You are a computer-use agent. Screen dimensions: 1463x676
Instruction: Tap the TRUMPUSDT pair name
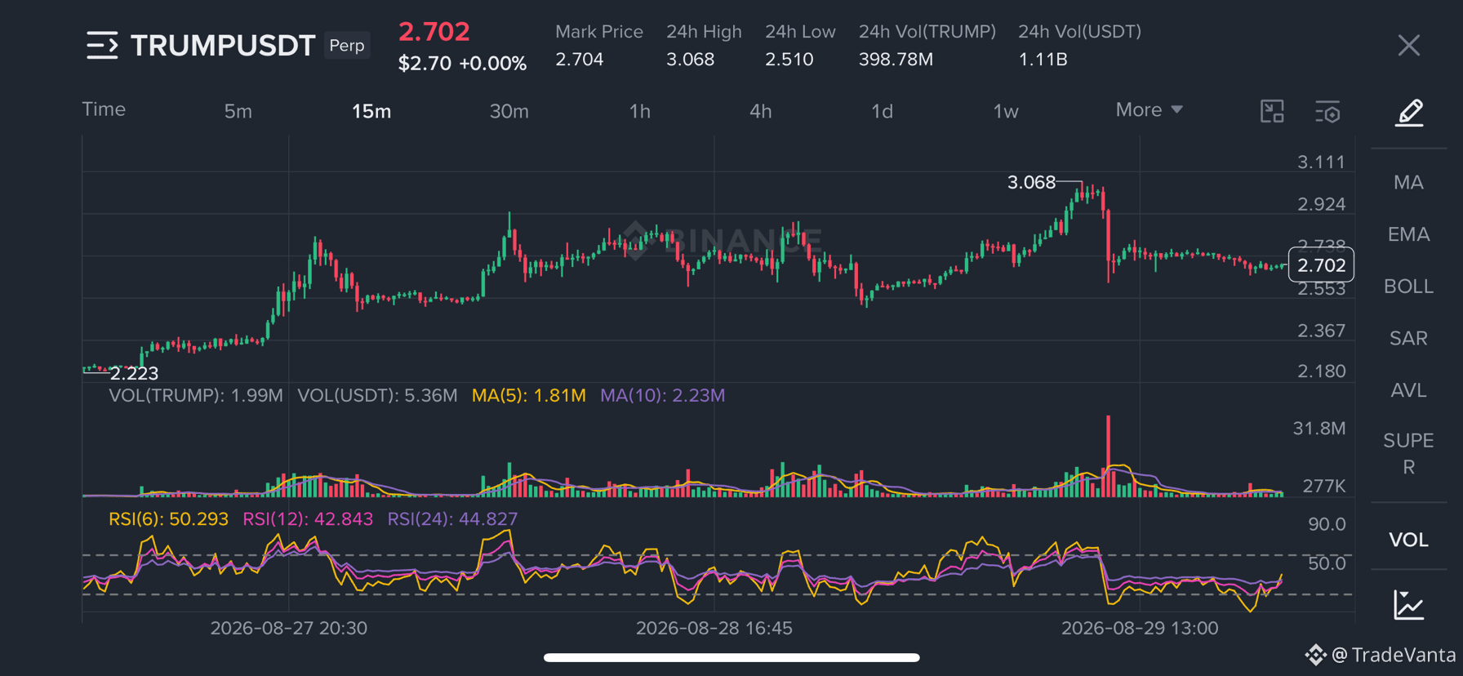223,46
